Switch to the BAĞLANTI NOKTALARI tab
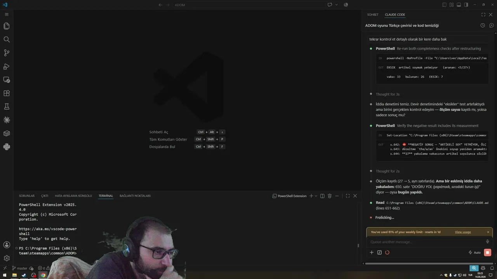 pyautogui.click(x=135, y=196)
